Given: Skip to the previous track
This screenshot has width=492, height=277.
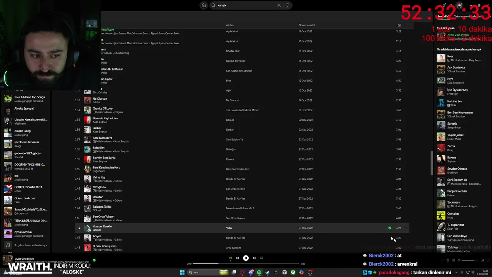Looking at the screenshot, I should [x=238, y=258].
